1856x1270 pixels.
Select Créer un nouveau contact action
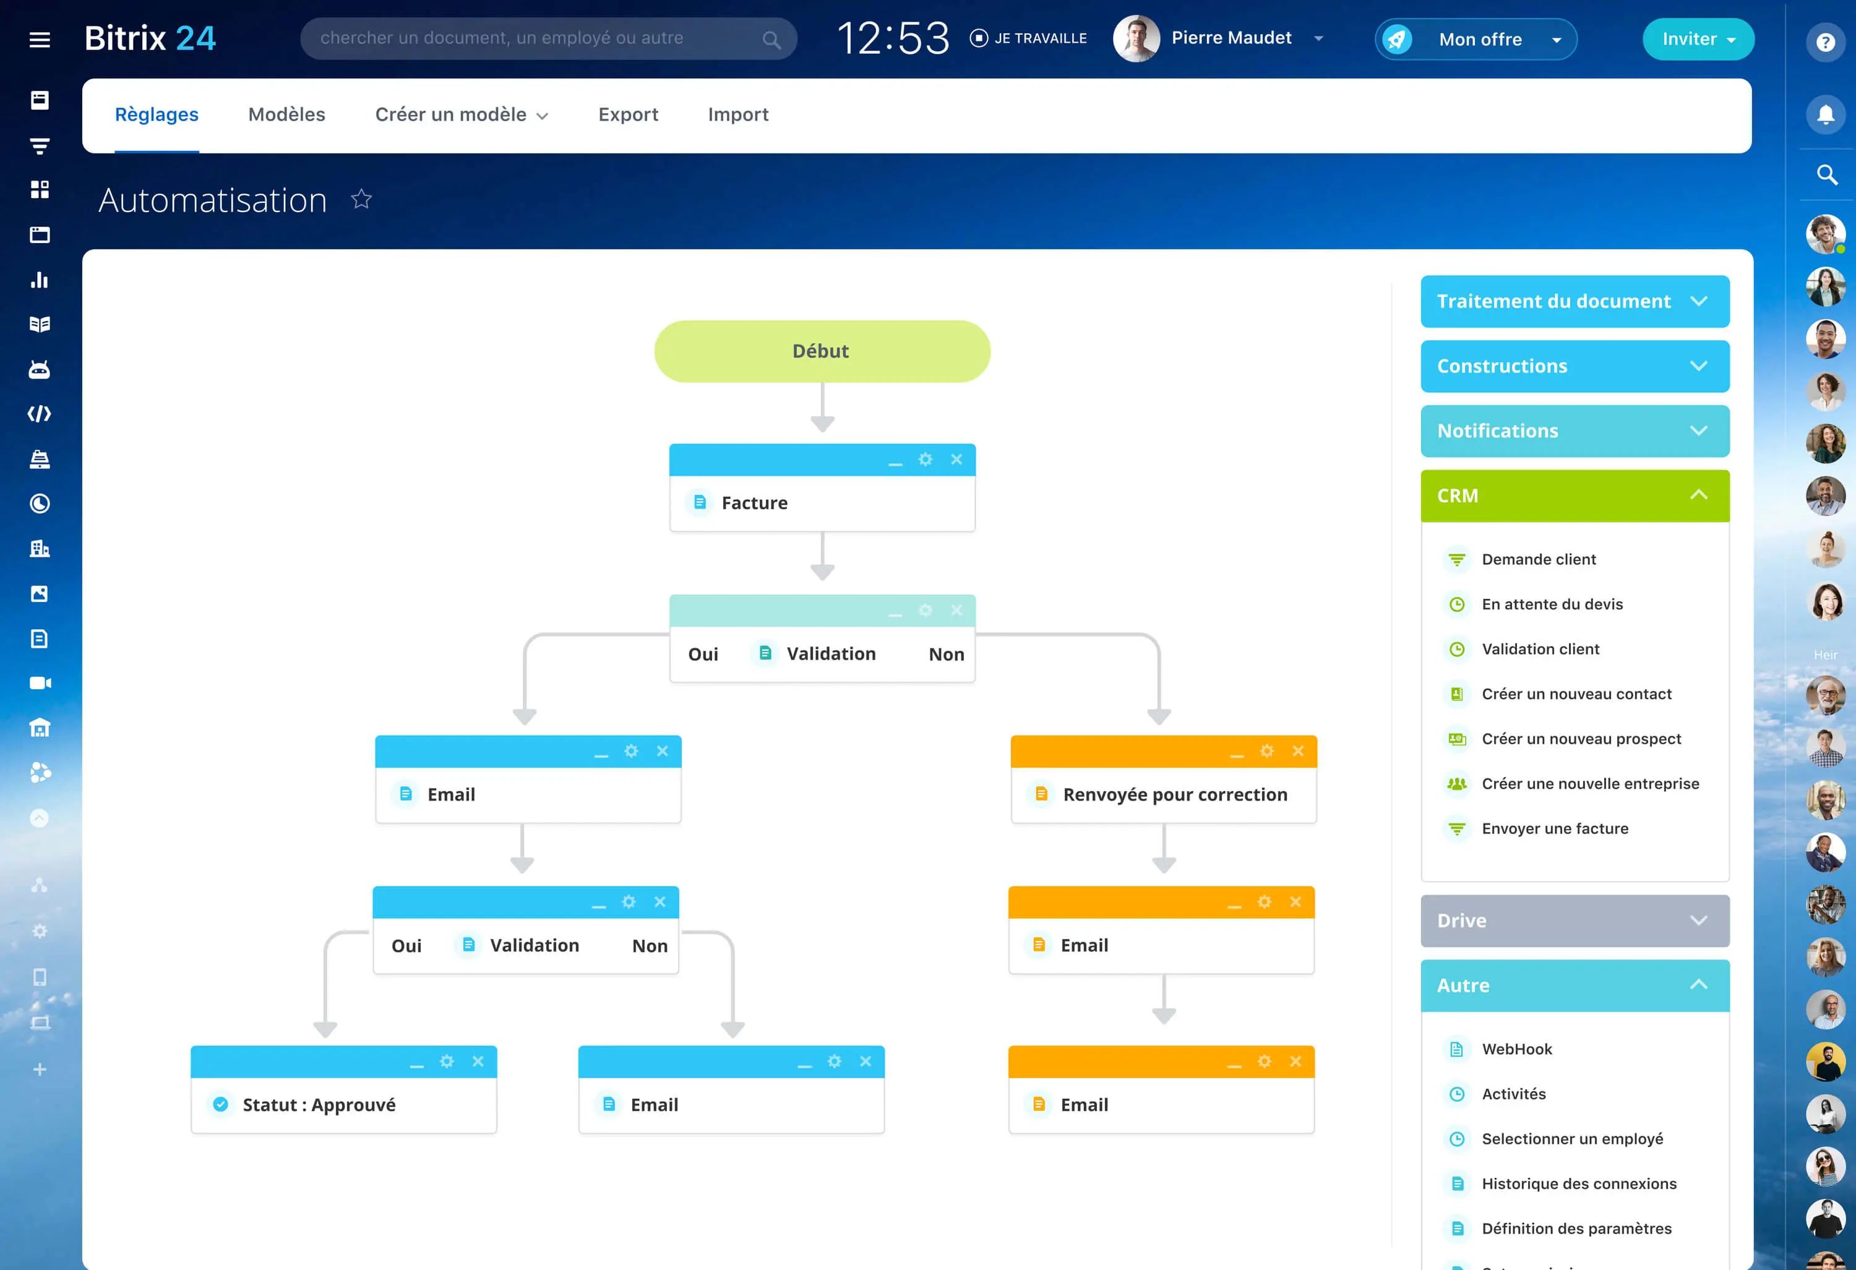(1576, 694)
